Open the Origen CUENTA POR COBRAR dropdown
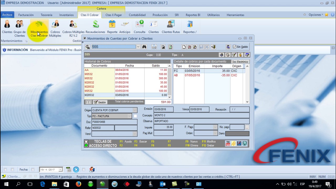The width and height of the screenshot is (336, 189). click(x=135, y=110)
